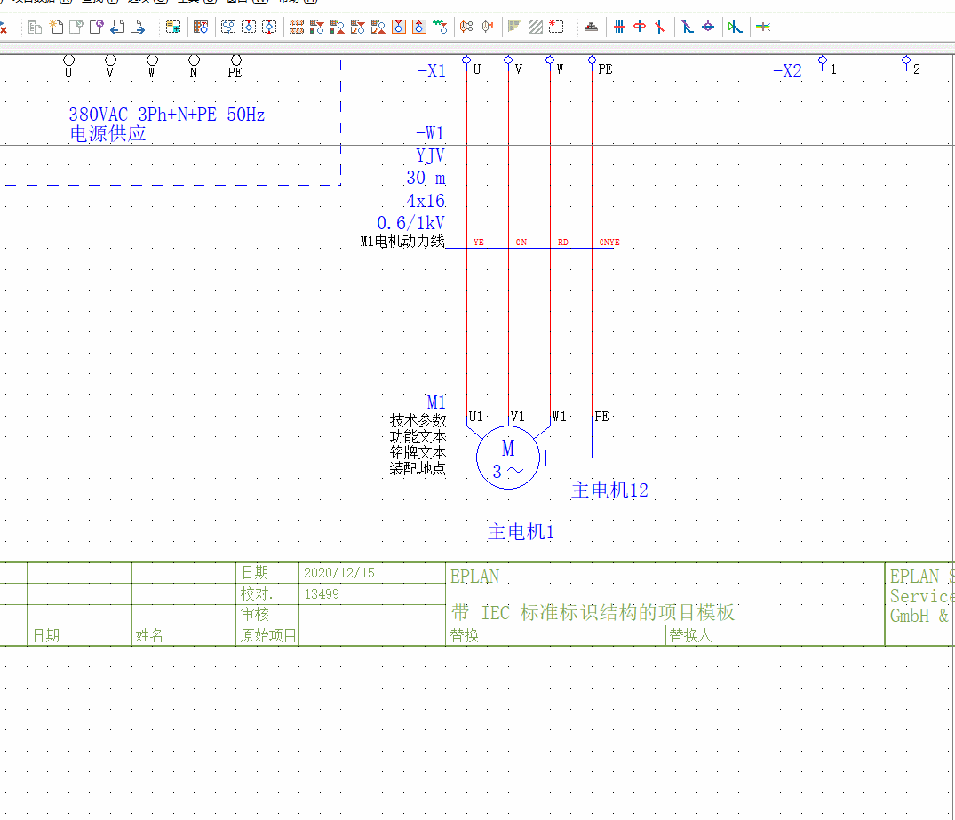Image resolution: width=955 pixels, height=820 pixels.
Task: Click the green zigzag with triangle icon
Action: coord(440,27)
